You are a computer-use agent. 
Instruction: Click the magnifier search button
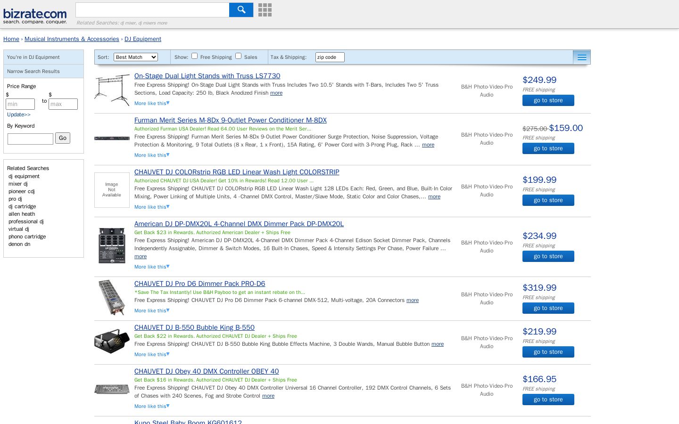tap(241, 10)
